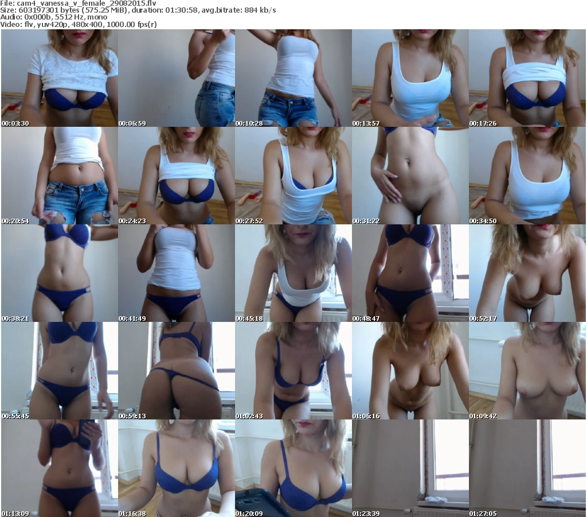Click the file name ending in 29082015.flv
587x517 pixels.
pos(87,3)
